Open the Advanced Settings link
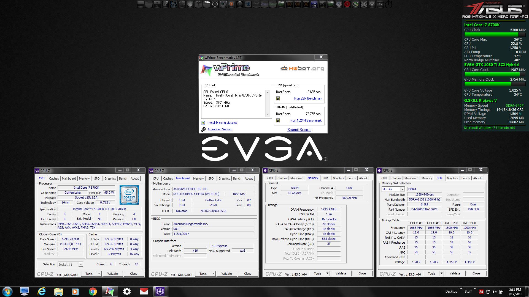529x297 pixels. pos(220,129)
